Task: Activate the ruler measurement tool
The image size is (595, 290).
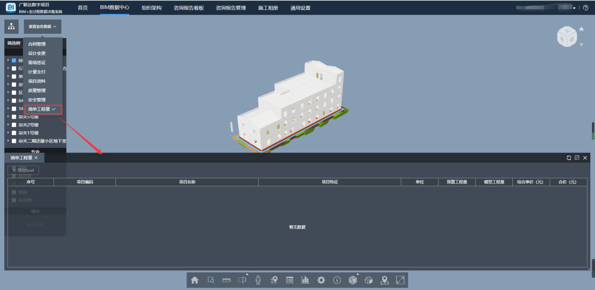Action: [226, 280]
